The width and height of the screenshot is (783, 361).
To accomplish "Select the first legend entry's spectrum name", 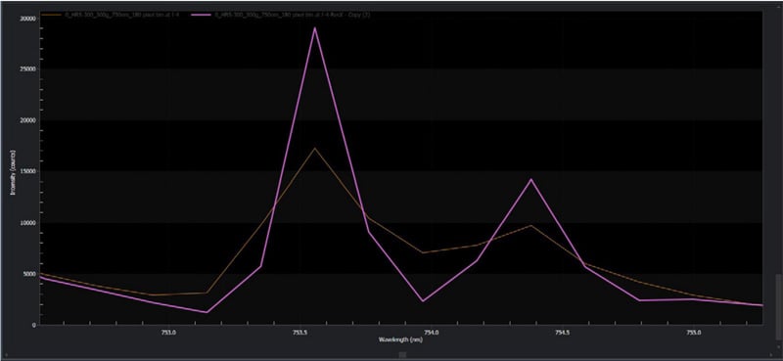I will click(121, 15).
